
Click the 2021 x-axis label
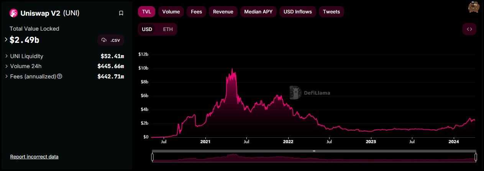(205, 142)
